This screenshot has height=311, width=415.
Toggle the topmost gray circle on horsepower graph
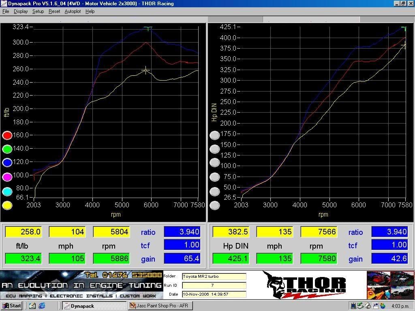(x=215, y=135)
